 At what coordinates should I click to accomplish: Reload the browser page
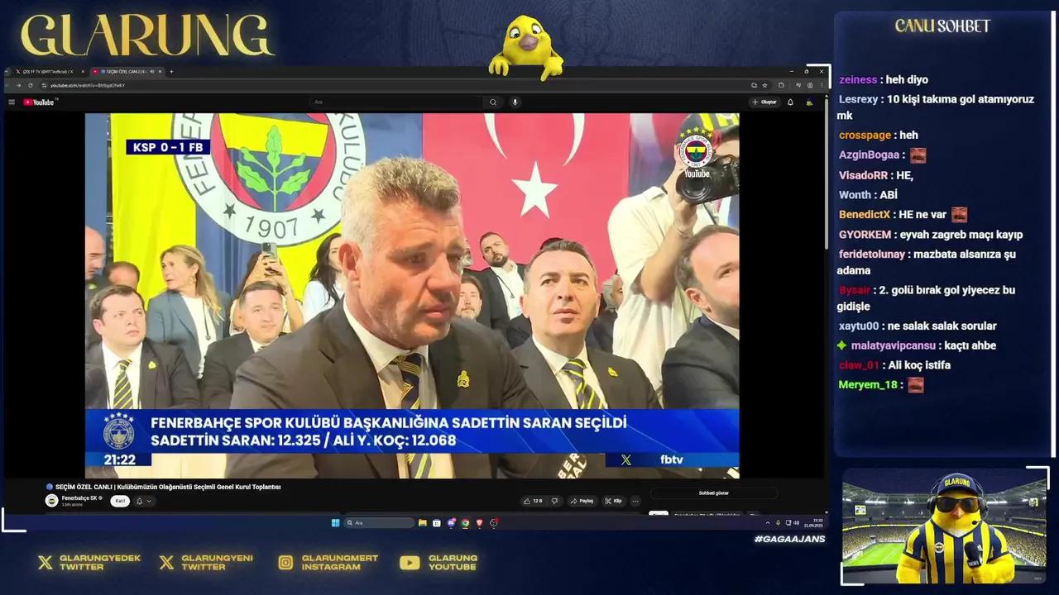coord(31,85)
